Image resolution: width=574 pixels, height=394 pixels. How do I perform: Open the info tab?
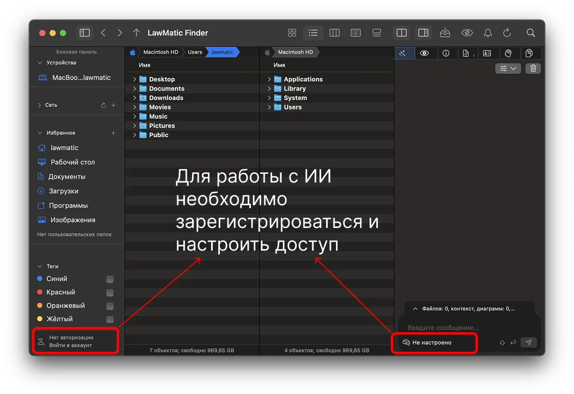446,54
